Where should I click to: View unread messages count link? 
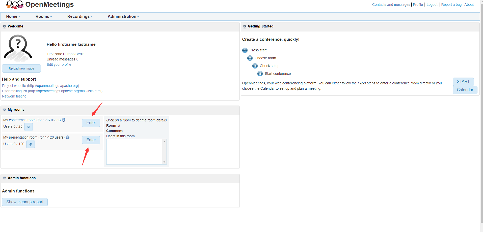77,59
